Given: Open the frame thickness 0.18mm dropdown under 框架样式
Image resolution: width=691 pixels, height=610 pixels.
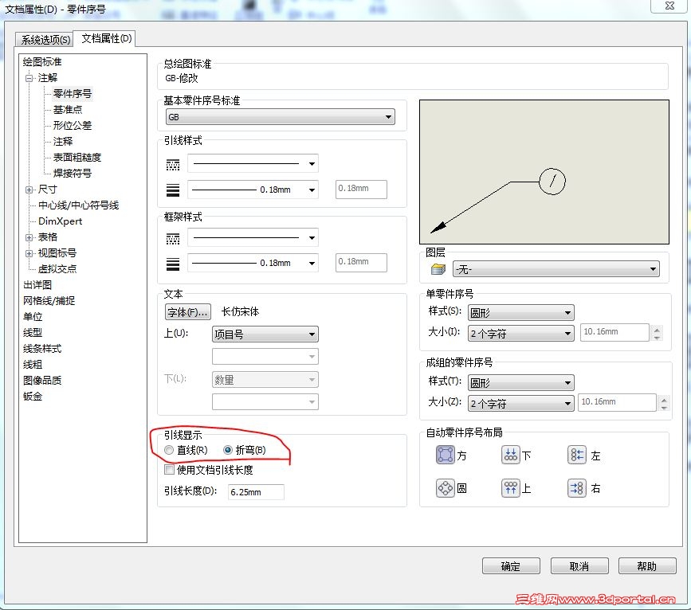Looking at the screenshot, I should pyautogui.click(x=253, y=263).
